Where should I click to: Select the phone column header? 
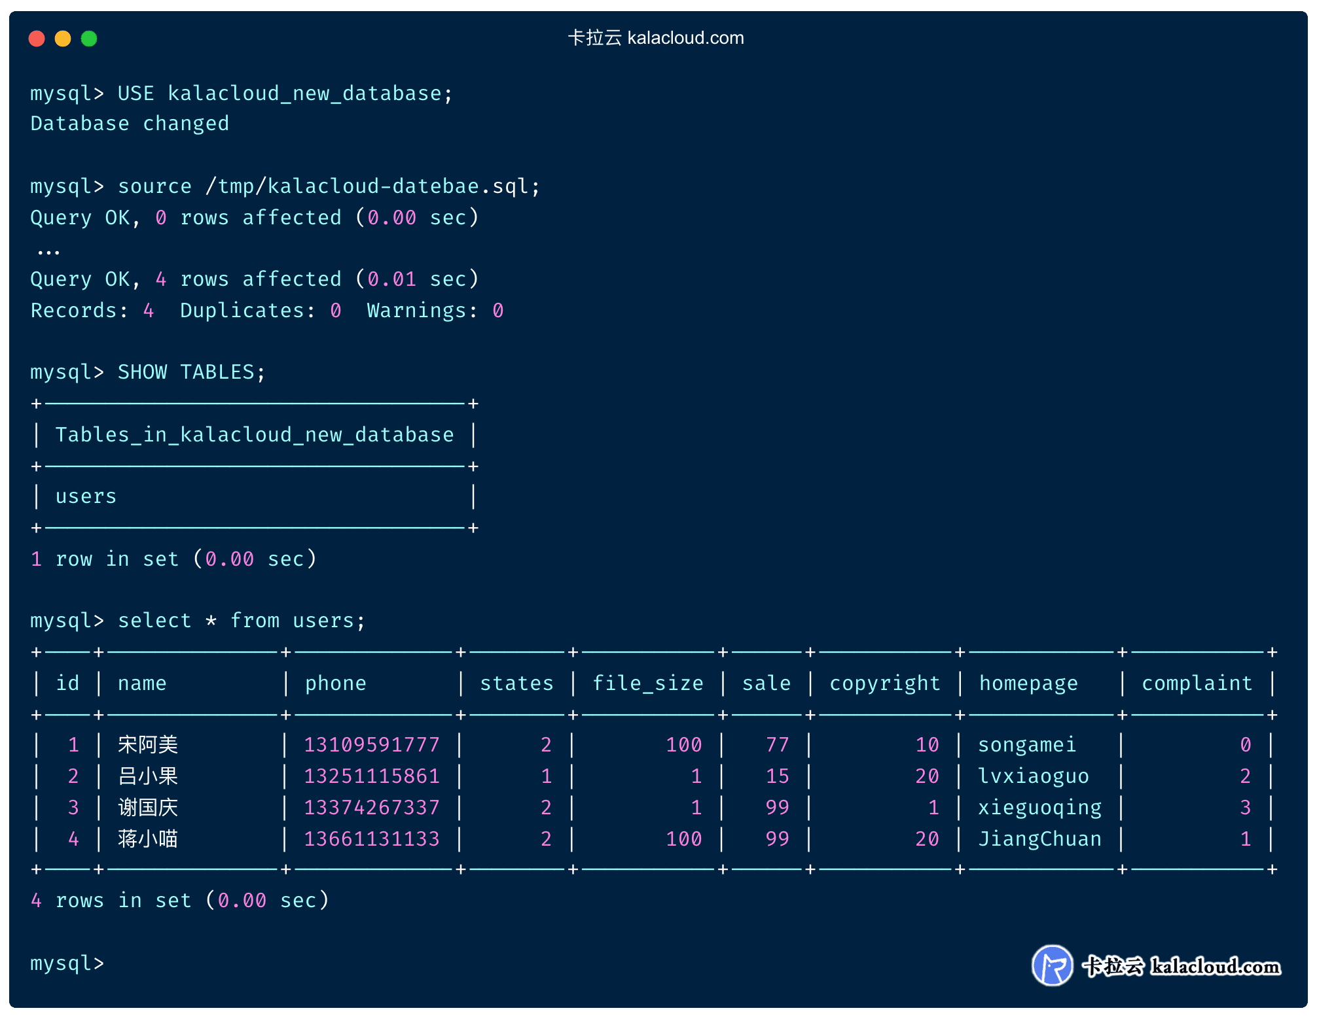click(x=335, y=683)
